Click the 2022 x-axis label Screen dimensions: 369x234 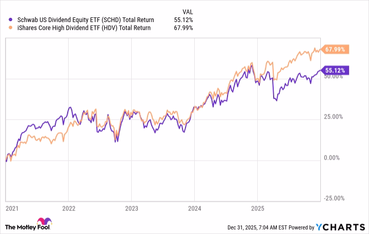pyautogui.click(x=68, y=208)
